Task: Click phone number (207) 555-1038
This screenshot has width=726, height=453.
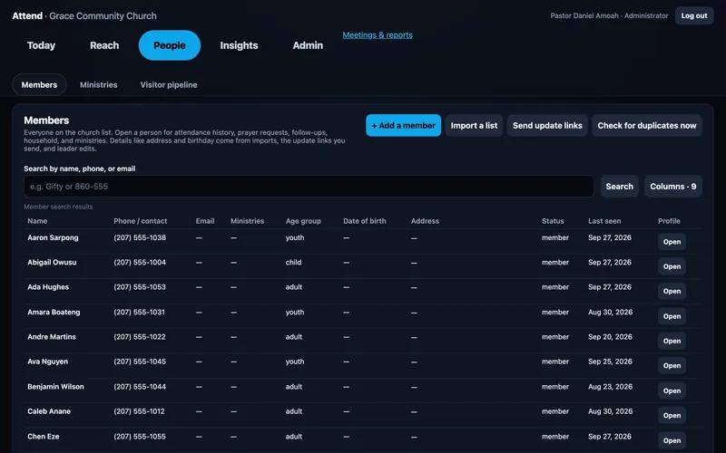Action: tap(140, 237)
